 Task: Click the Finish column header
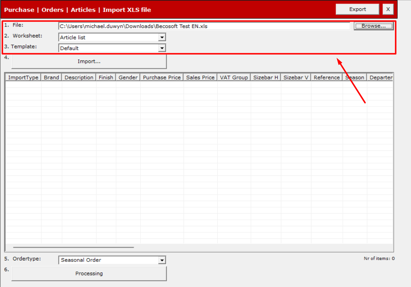(106, 77)
